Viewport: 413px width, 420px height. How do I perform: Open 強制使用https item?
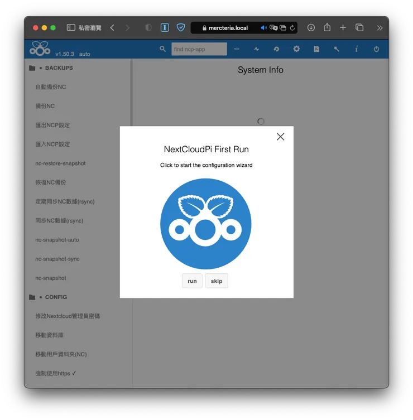coord(55,373)
